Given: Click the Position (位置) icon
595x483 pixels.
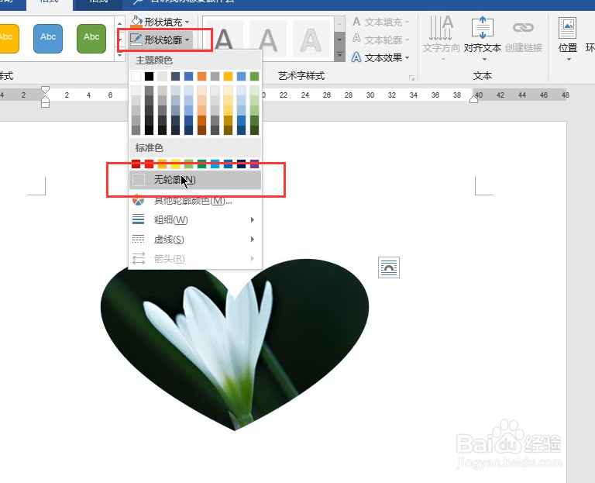Looking at the screenshot, I should tap(568, 28).
